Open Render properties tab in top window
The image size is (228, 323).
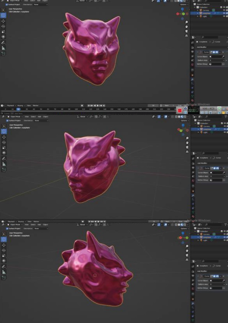[193, 48]
